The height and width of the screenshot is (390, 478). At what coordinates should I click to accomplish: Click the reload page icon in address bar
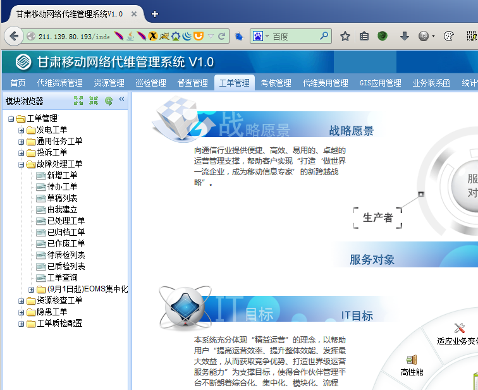pyautogui.click(x=222, y=36)
